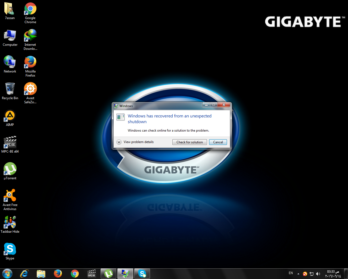Click the Windows dialog title bar icon

(x=116, y=106)
